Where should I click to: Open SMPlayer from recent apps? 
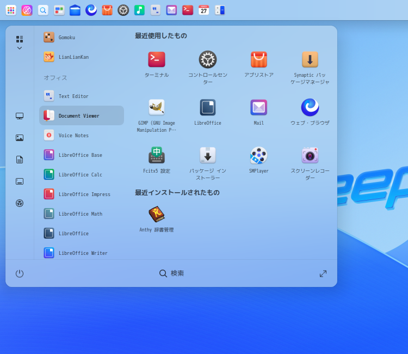pos(259,155)
